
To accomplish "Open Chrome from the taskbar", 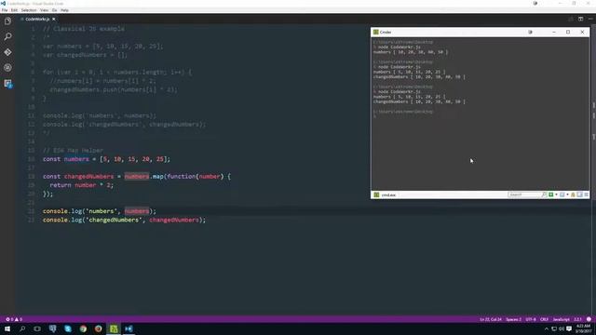I will (83, 328).
